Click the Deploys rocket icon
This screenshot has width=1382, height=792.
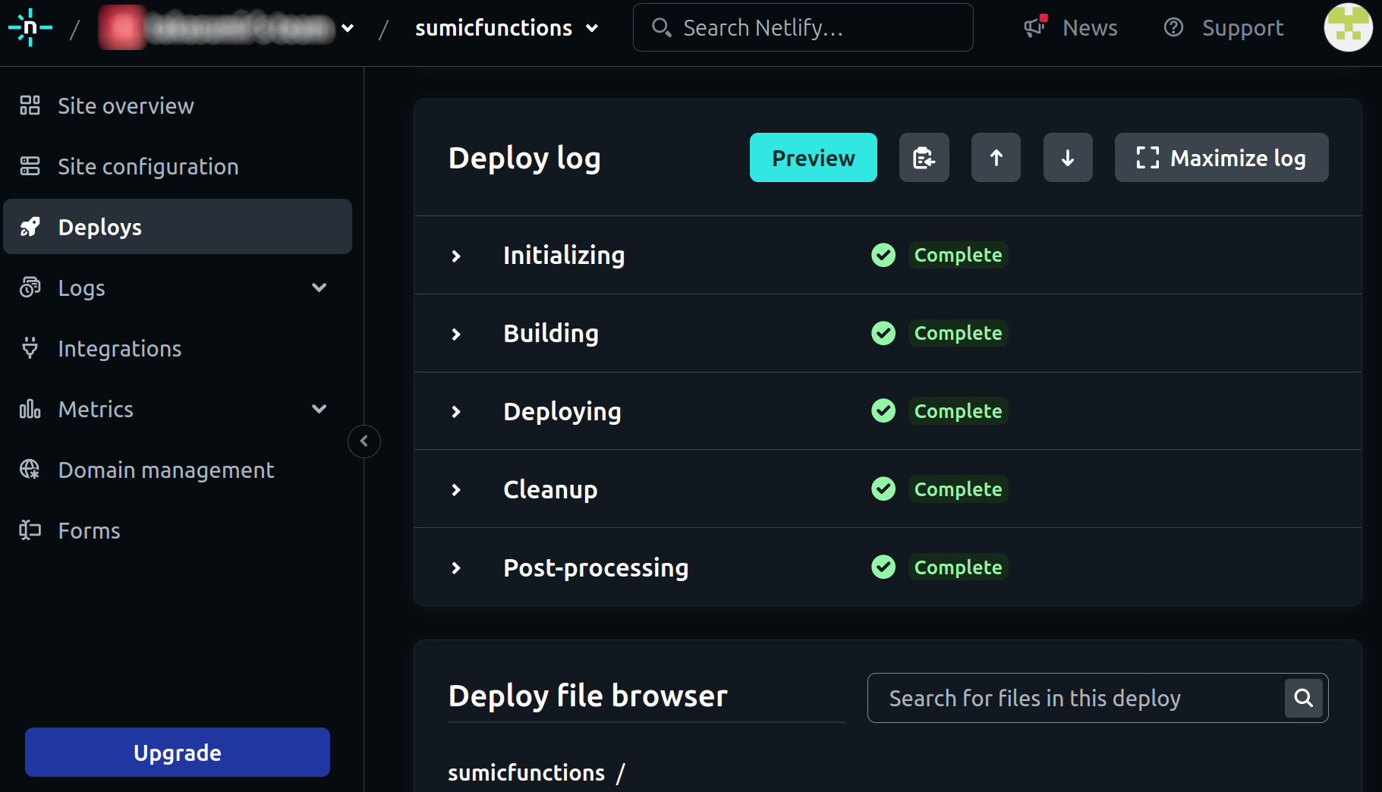(x=30, y=227)
